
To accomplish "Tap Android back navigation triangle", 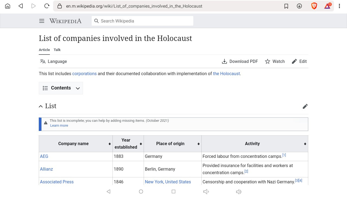I will (108, 191).
